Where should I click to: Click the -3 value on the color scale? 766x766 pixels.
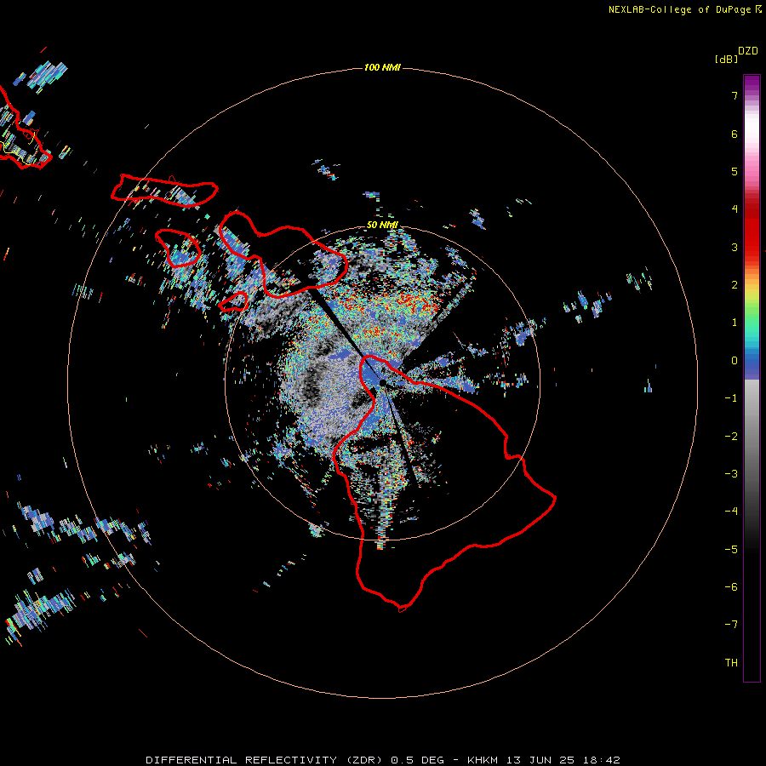tap(731, 474)
